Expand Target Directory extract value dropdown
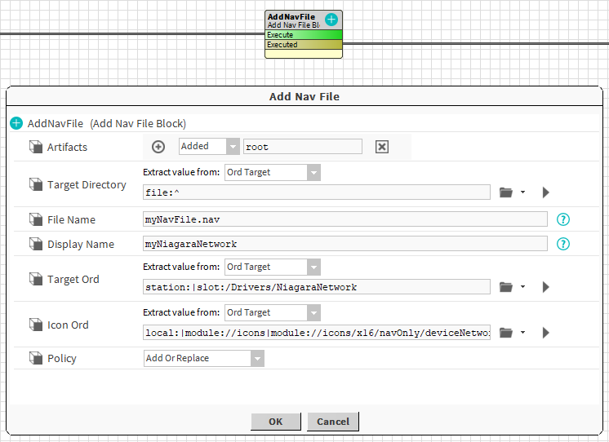This screenshot has height=442, width=609. coord(313,173)
